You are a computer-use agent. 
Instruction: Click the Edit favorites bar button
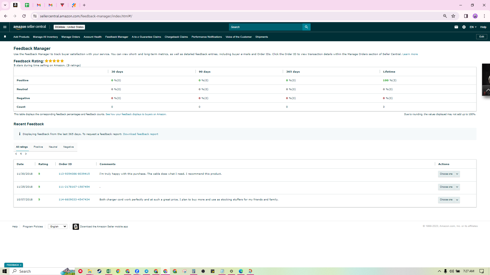tap(482, 37)
